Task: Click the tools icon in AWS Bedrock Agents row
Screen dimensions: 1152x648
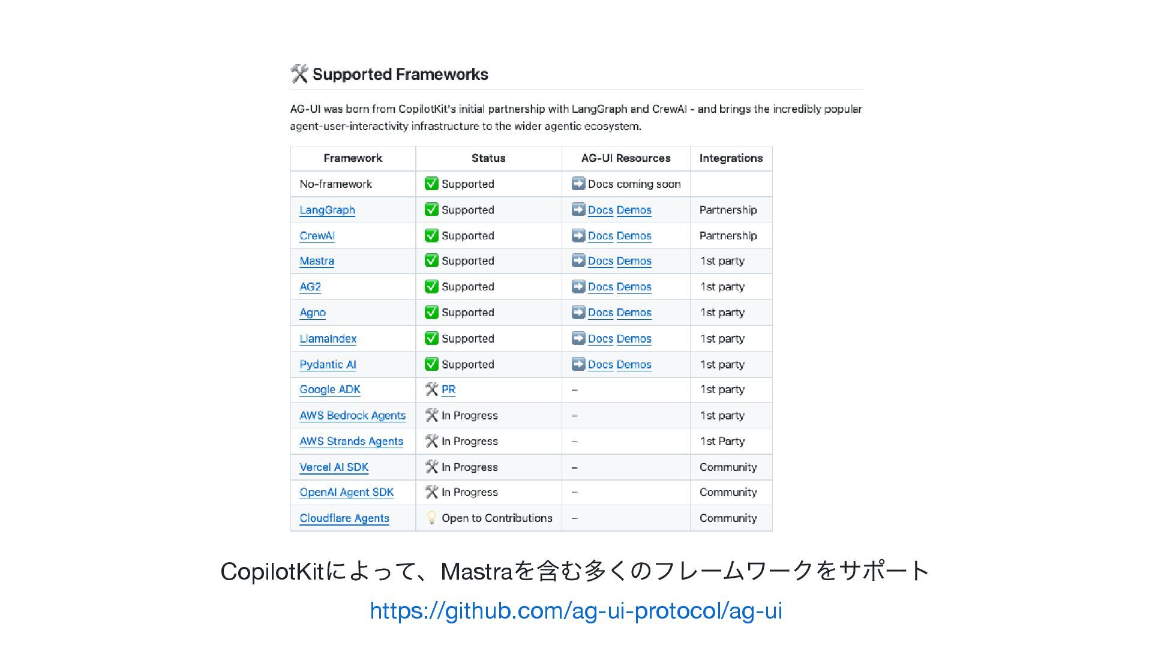Action: [431, 415]
